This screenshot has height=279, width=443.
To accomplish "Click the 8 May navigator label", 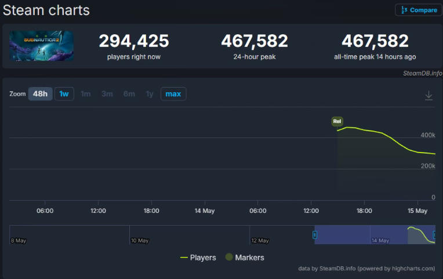I will [x=19, y=241].
